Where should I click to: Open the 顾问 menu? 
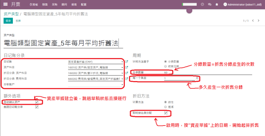tap(65, 5)
